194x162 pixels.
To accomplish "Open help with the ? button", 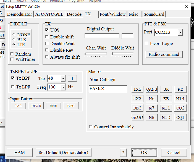I will [123, 153].
